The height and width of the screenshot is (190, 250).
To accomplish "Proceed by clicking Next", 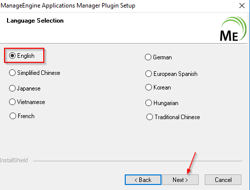I will (181, 180).
